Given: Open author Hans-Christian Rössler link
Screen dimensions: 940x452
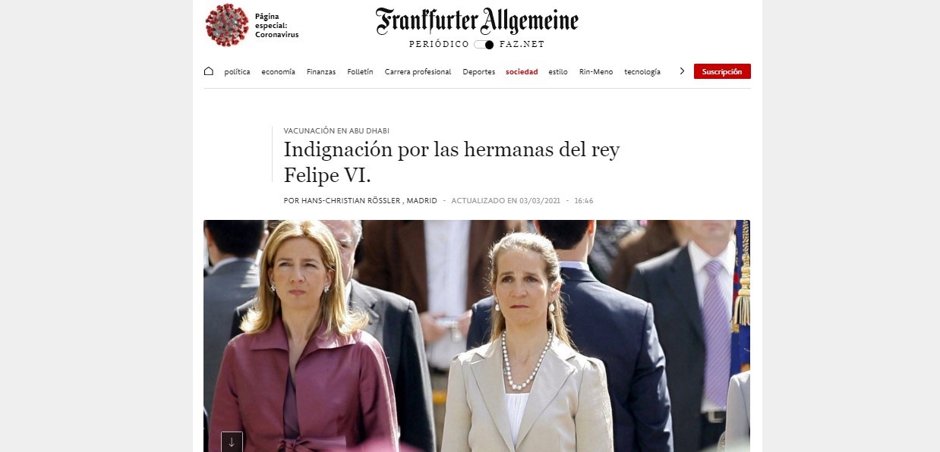Looking at the screenshot, I should (x=360, y=201).
